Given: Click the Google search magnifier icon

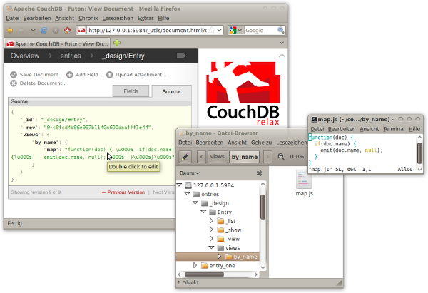Looking at the screenshot, I should pos(280,30).
